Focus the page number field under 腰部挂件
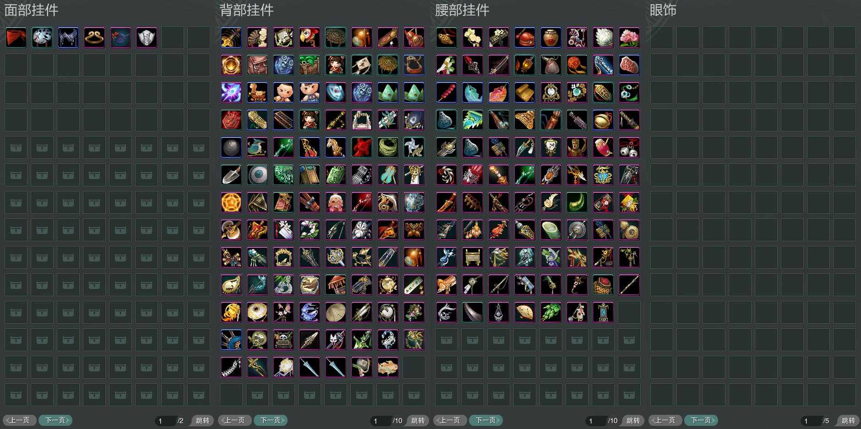The height and width of the screenshot is (429, 861). [595, 420]
